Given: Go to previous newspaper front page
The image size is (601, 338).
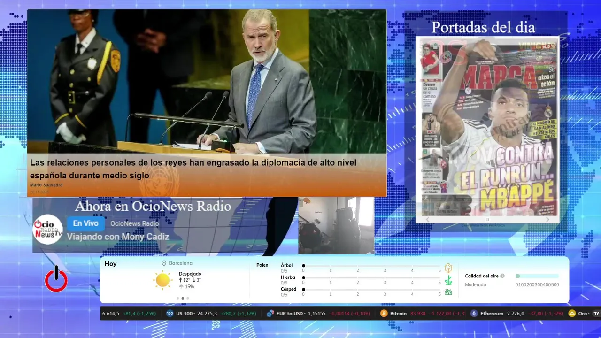Looking at the screenshot, I should point(427,219).
